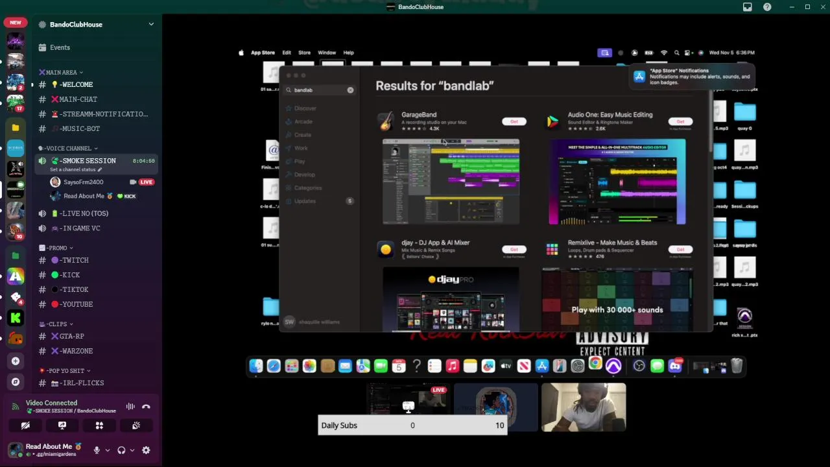This screenshot has height=467, width=830.
Task: Open the yellow server folder icon
Action: click(16, 128)
